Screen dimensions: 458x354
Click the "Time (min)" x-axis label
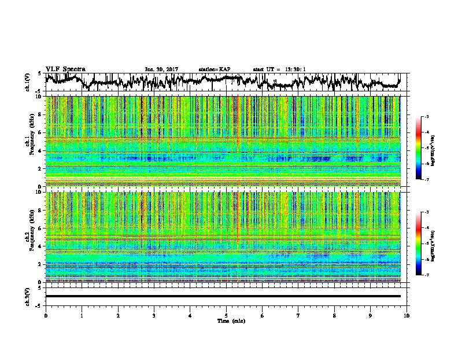pyautogui.click(x=231, y=321)
